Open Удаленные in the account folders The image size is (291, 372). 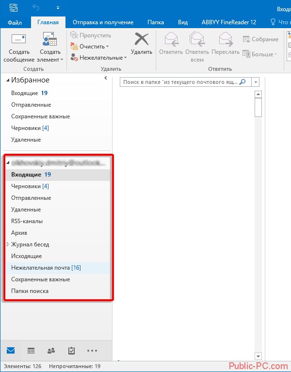point(57,210)
